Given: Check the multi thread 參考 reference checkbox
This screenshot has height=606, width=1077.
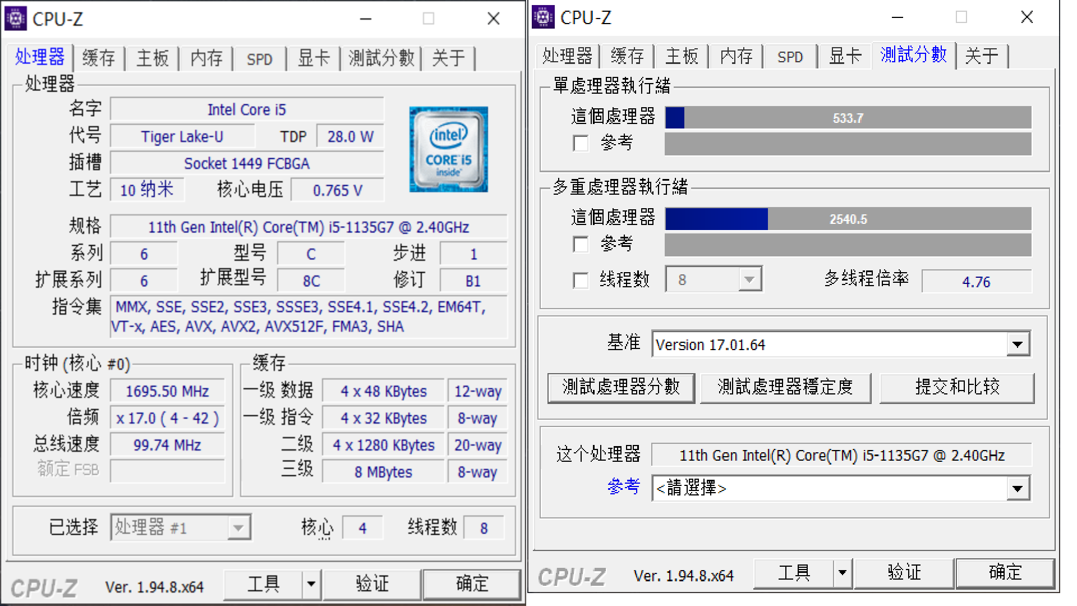Looking at the screenshot, I should [x=581, y=245].
